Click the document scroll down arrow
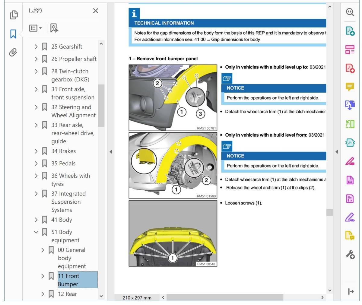This screenshot has width=362, height=305. [329, 291]
